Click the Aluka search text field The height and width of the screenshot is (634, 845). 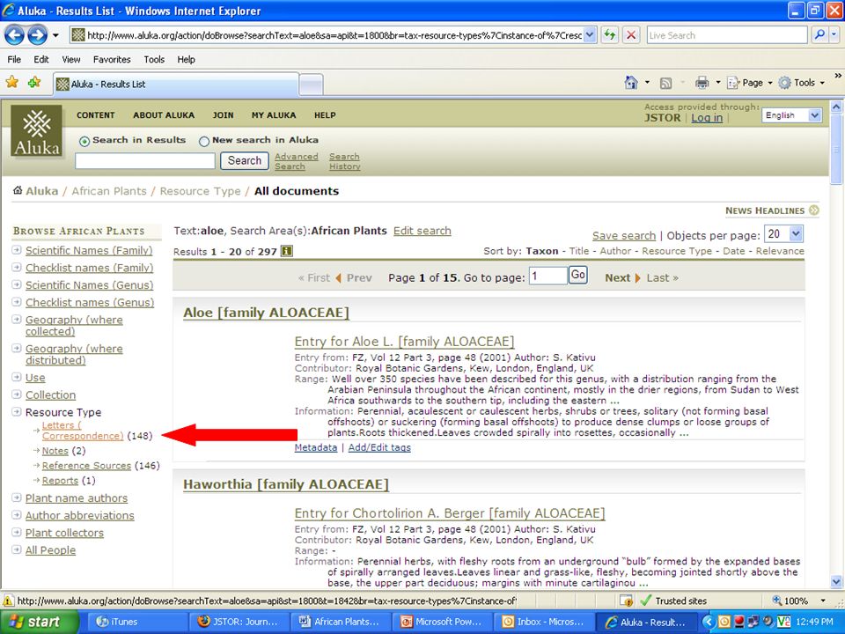click(145, 160)
